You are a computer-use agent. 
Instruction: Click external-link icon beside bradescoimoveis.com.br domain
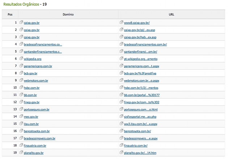(x=21, y=138)
